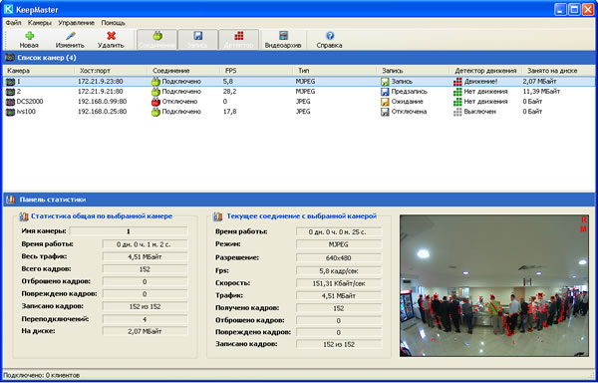Open the Помощь menu
This screenshot has width=598, height=383.
tap(113, 23)
